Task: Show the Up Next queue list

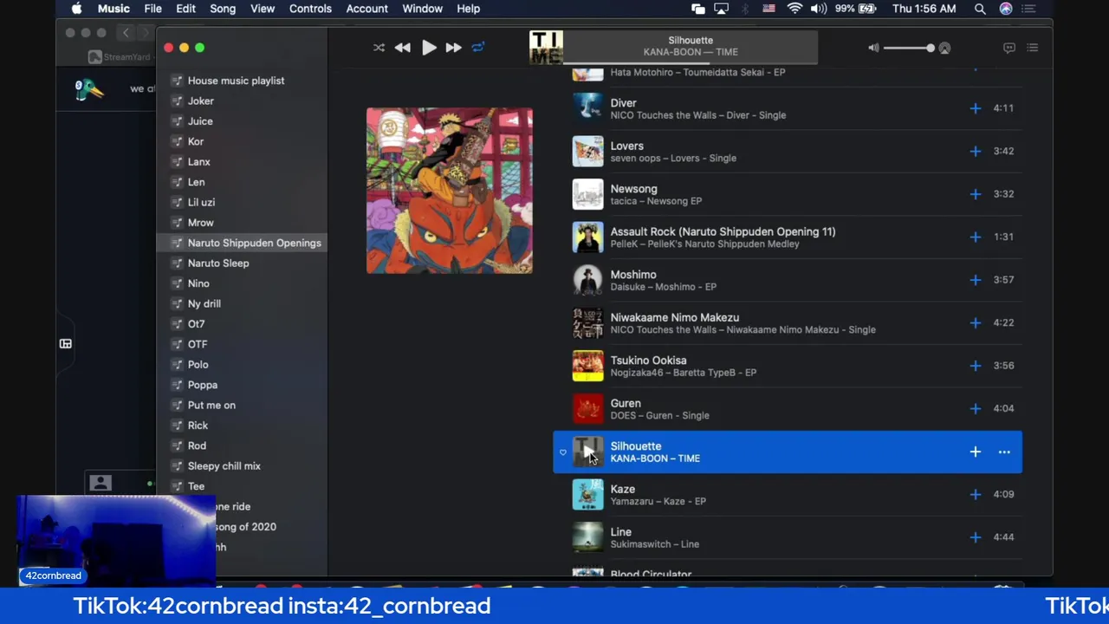Action: coord(1033,48)
